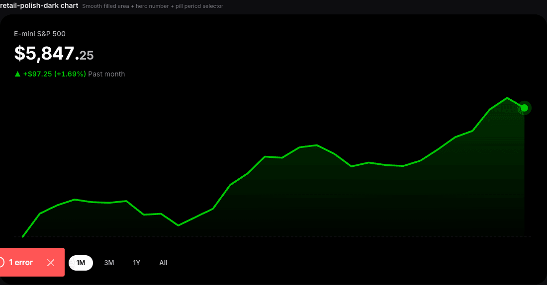This screenshot has height=285, width=547.
Task: Click the retail-polish-dark chart title
Action: coord(39,5)
